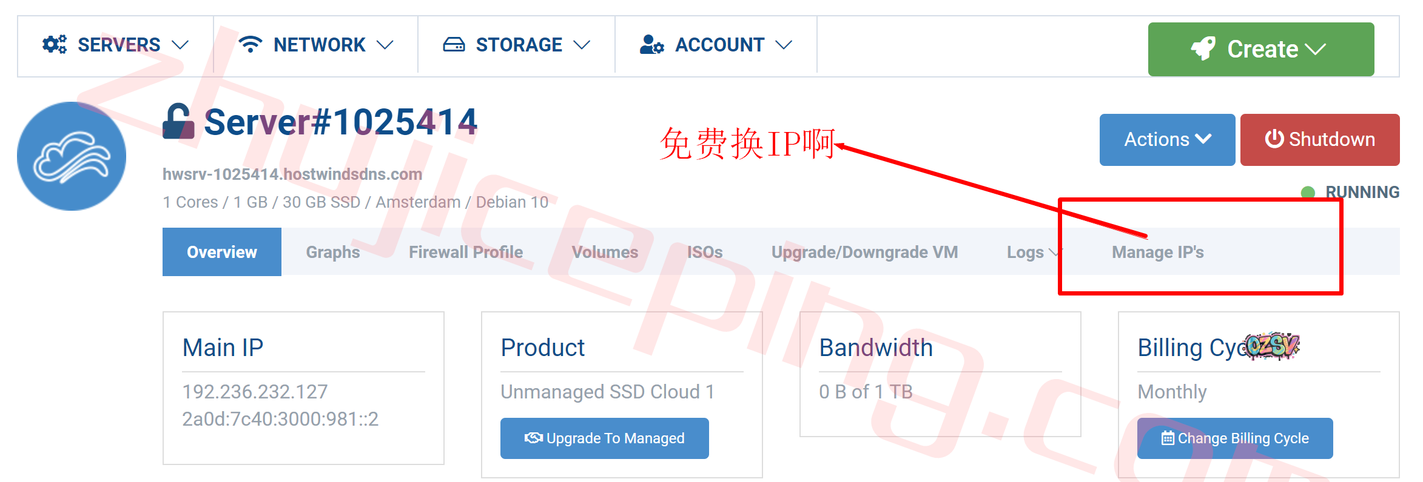The image size is (1423, 482).
Task: Open the Manage IP's tab
Action: (1157, 252)
